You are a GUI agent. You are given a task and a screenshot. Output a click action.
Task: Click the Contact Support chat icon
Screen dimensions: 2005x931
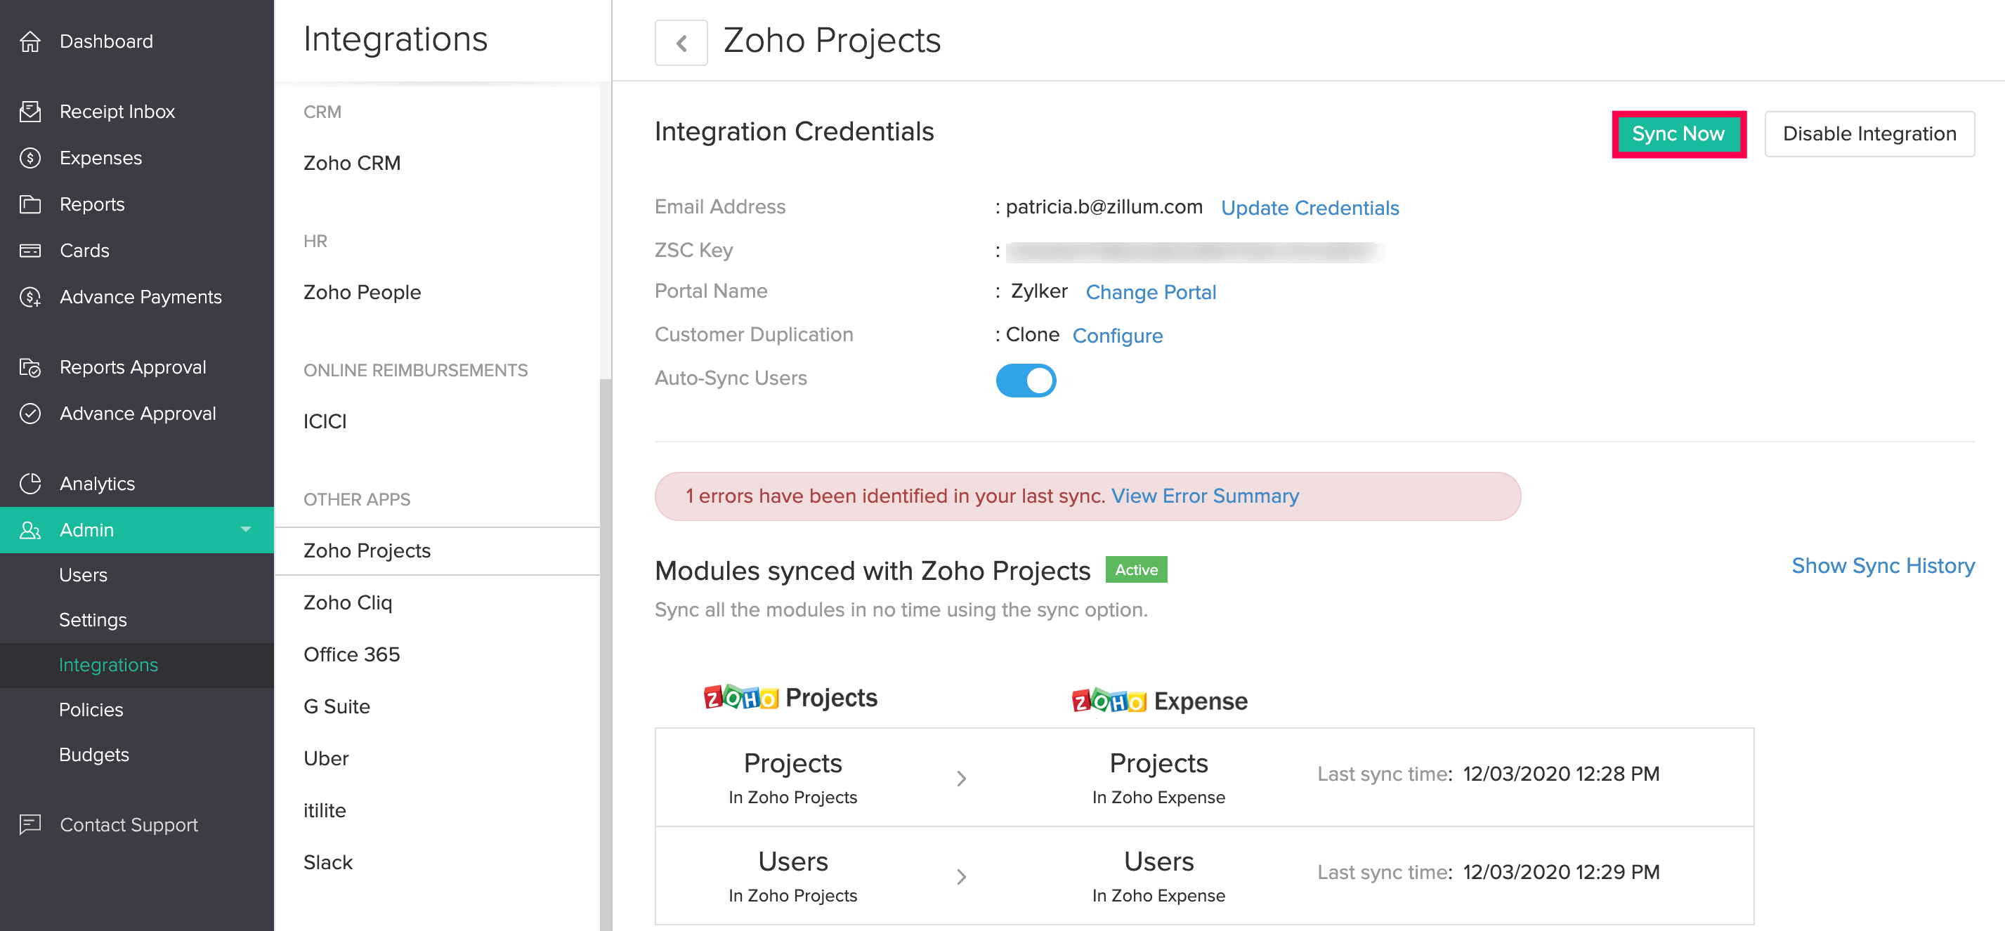click(30, 824)
